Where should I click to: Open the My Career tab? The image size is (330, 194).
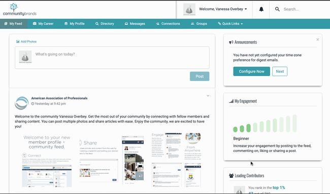tap(43, 24)
